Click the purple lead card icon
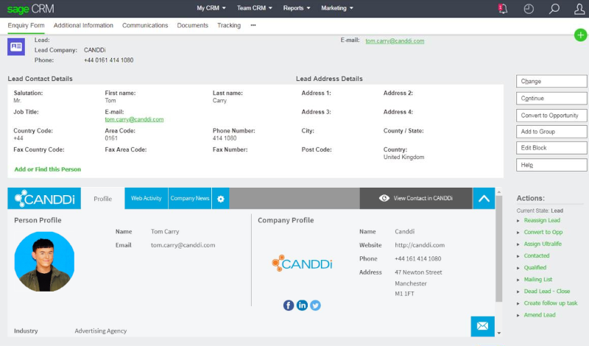Image resolution: width=589 pixels, height=346 pixels. 16,46
